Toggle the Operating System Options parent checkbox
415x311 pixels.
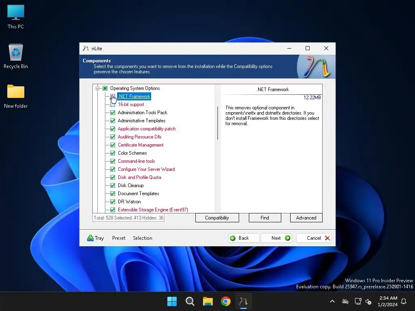tap(105, 88)
